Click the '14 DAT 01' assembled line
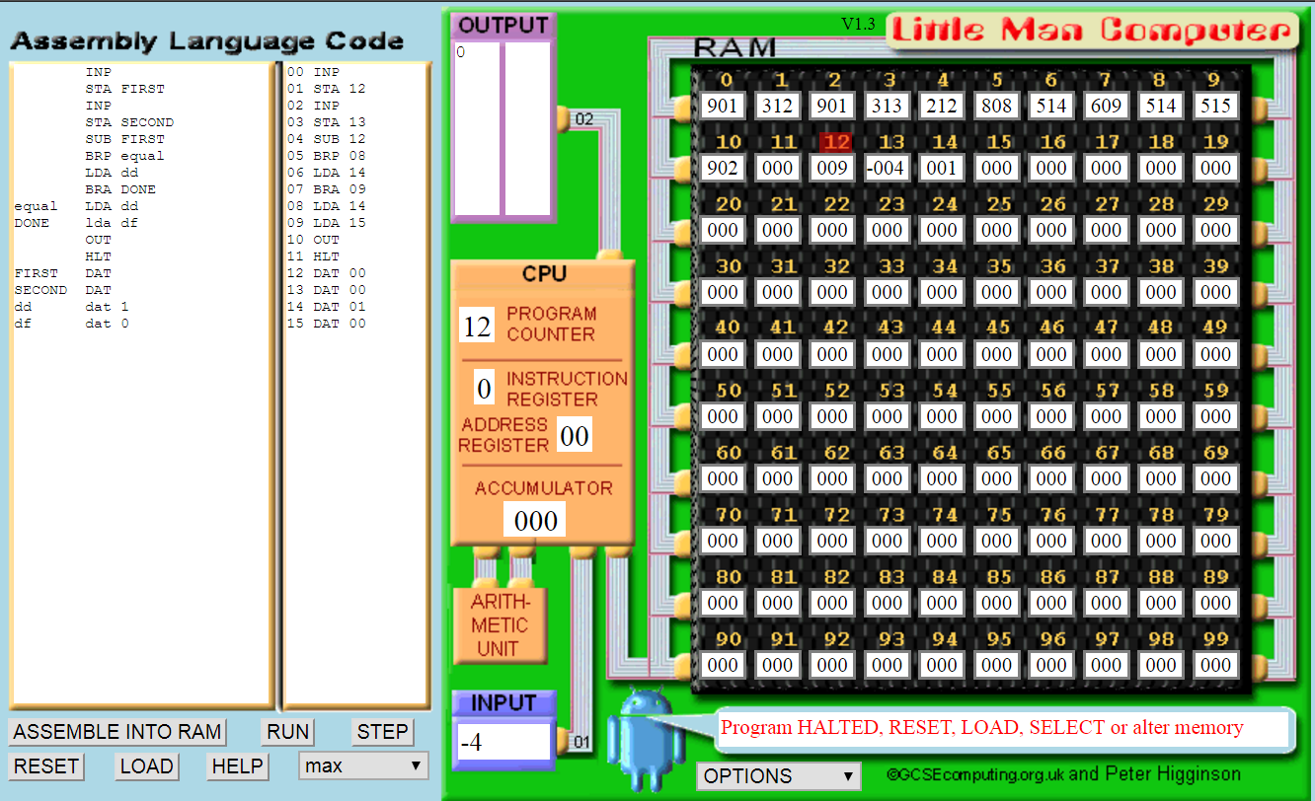The width and height of the screenshot is (1315, 801). [x=326, y=307]
